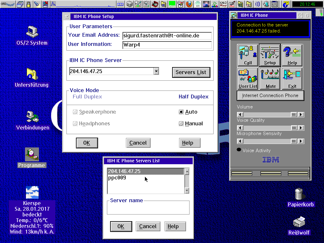Click the Internet Connection Phone button
324x243 pixels.
tap(270, 96)
